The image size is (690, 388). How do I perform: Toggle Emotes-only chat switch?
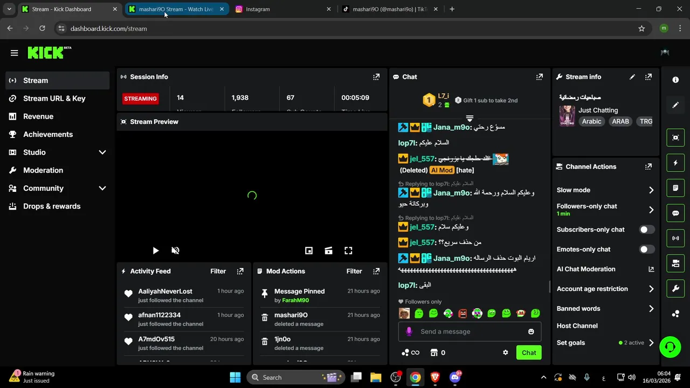pos(646,250)
